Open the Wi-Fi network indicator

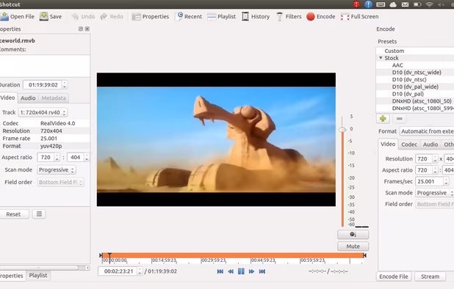(x=429, y=4)
